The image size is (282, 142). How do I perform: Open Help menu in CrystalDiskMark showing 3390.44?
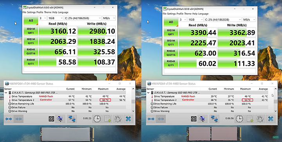tap(195, 14)
